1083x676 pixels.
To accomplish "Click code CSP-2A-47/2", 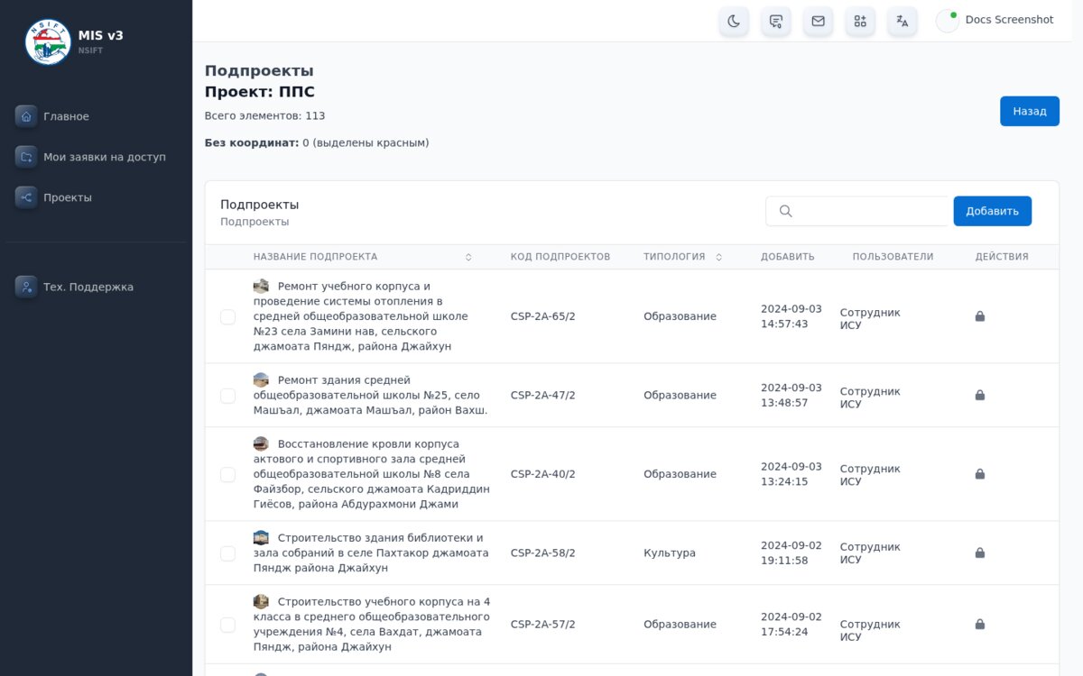I will pos(543,395).
